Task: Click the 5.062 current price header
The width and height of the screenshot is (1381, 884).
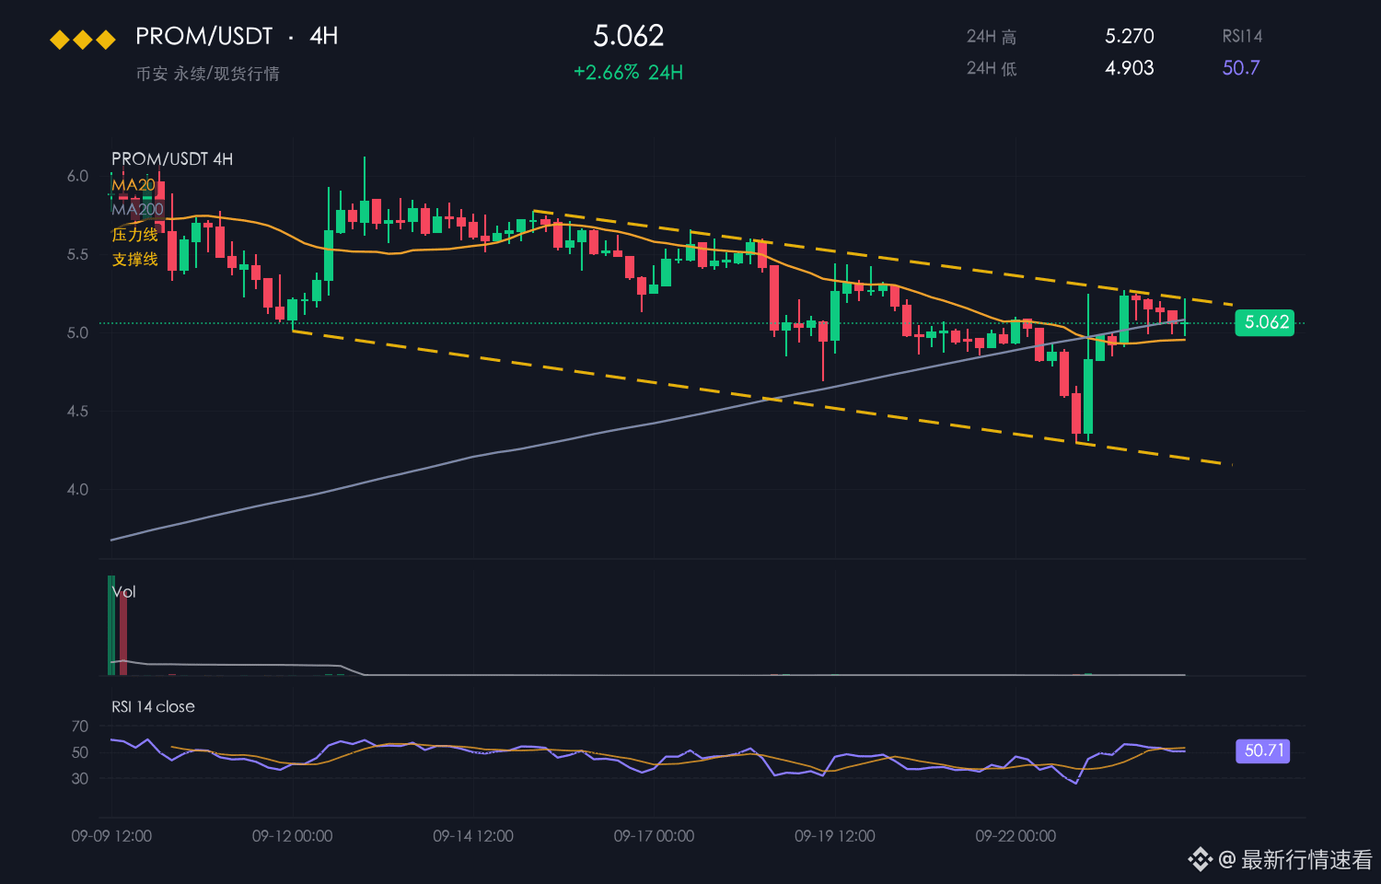Action: (629, 36)
